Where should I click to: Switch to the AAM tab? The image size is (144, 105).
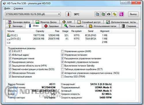(x=67, y=22)
